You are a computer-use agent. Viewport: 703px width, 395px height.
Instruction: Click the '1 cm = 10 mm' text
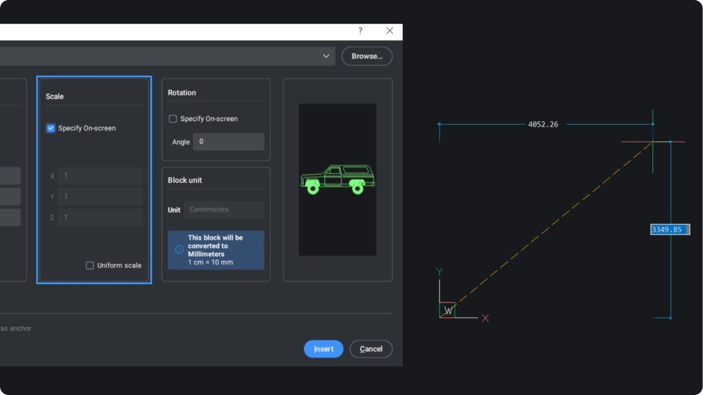pos(210,262)
